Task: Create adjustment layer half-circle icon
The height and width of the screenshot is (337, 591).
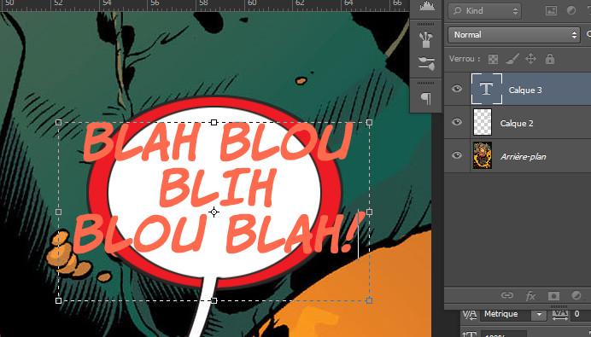Action: pyautogui.click(x=576, y=295)
